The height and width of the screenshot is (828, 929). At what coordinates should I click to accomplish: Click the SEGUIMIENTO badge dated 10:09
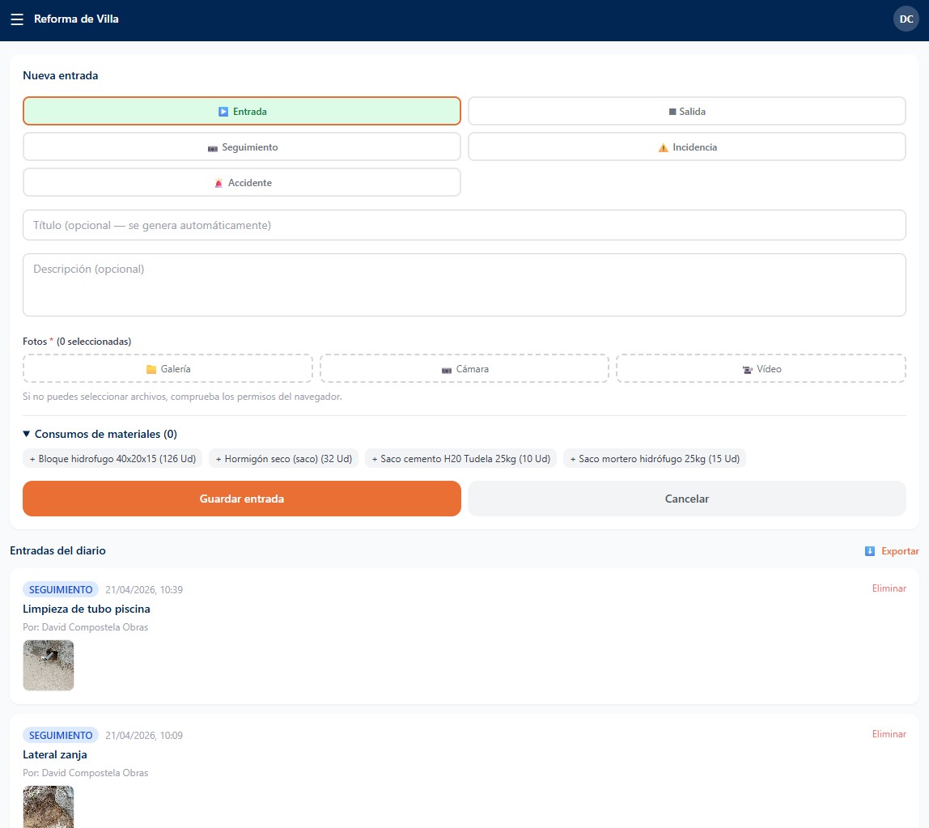[61, 736]
